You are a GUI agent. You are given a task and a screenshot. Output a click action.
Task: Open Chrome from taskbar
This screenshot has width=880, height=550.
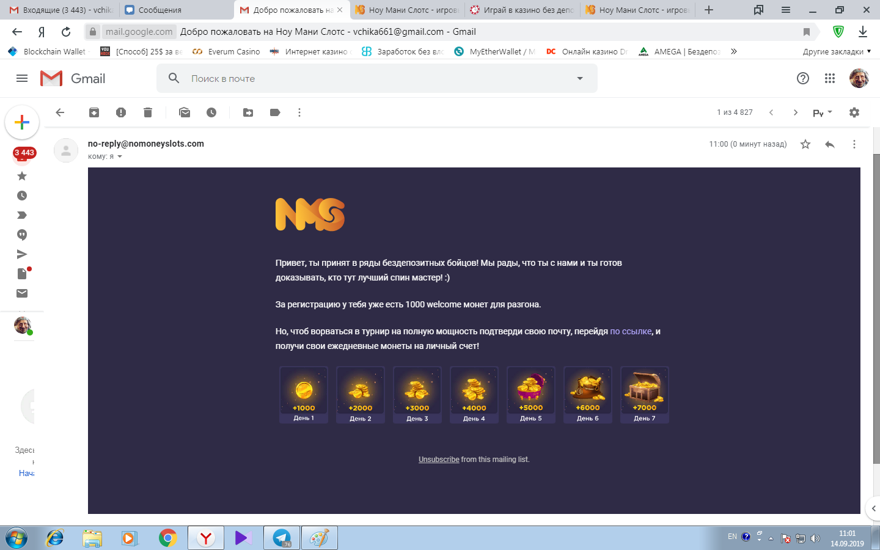click(167, 538)
